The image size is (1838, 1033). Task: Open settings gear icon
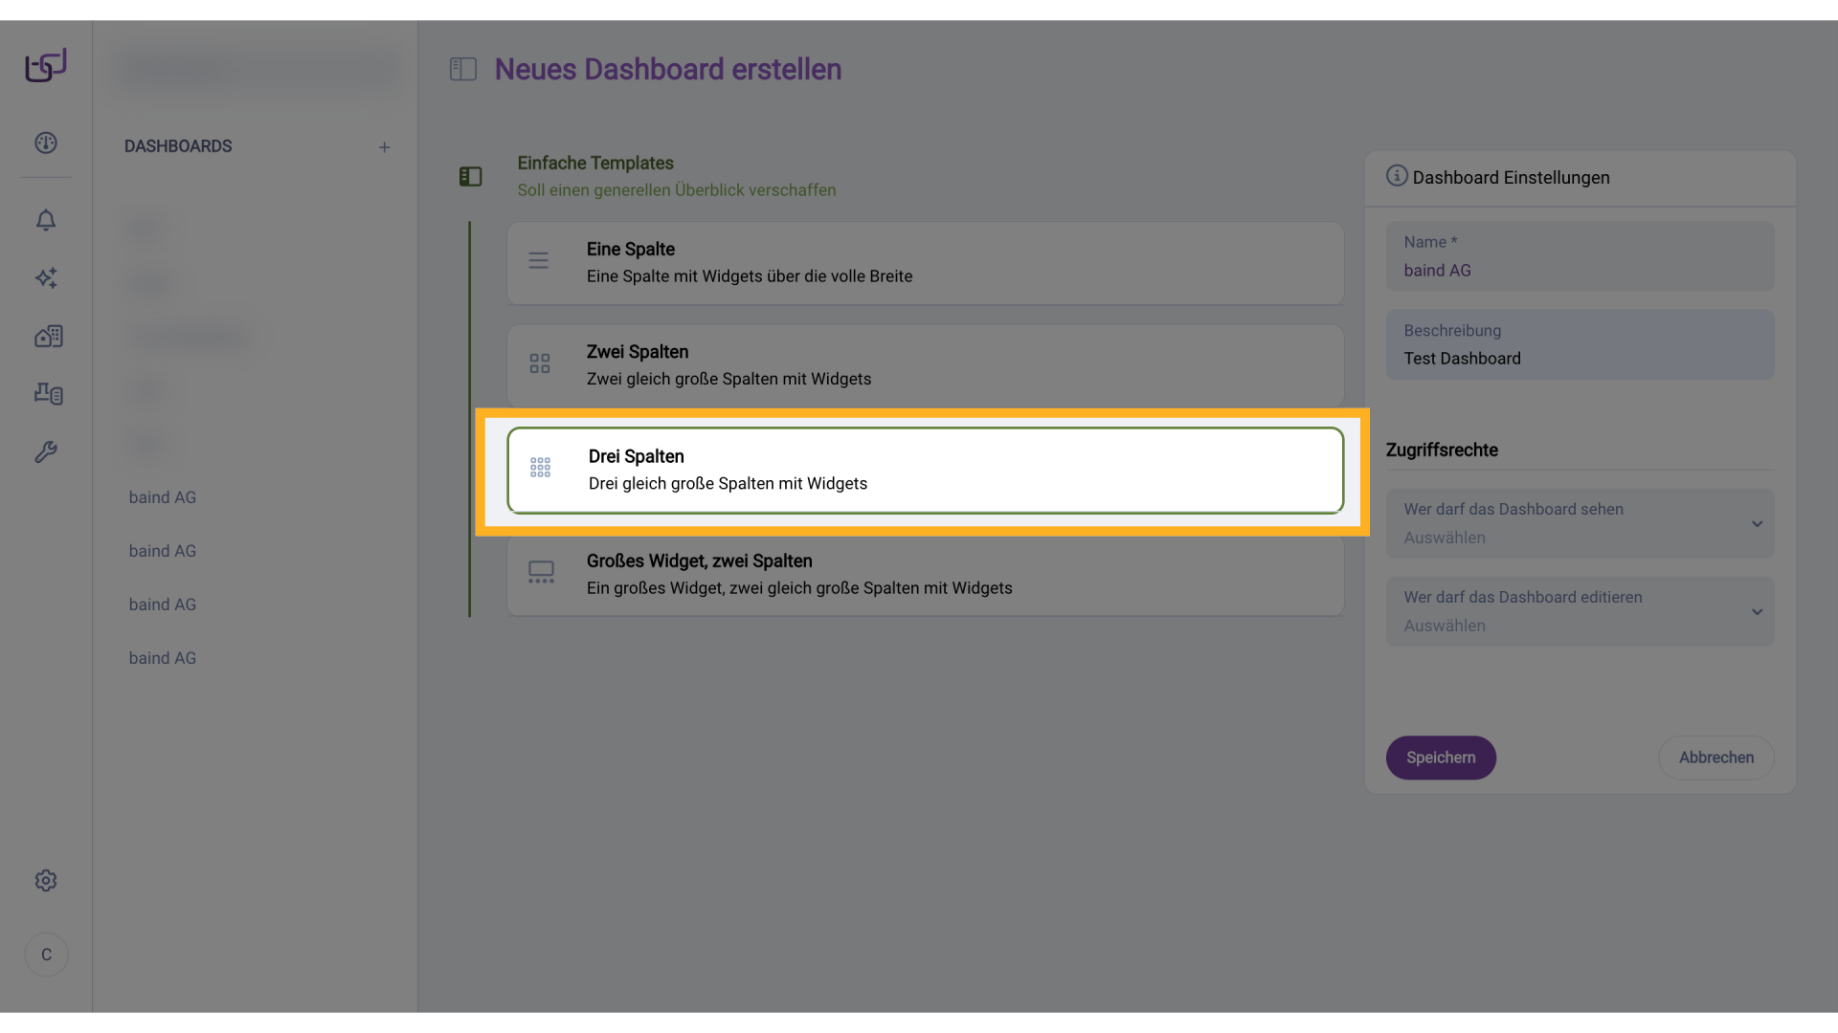click(46, 881)
